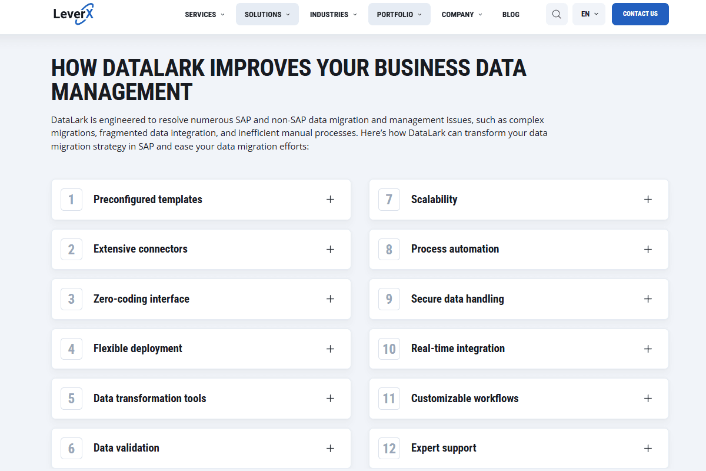The width and height of the screenshot is (706, 471).
Task: Open the Solutions menu
Action: click(x=267, y=14)
